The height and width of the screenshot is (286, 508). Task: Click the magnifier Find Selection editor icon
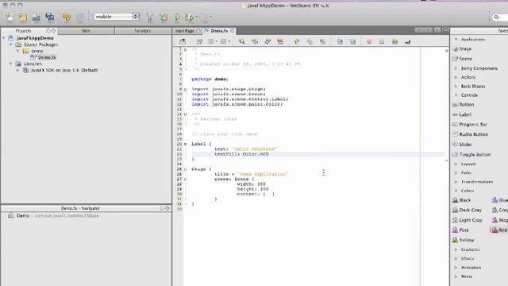(241, 41)
